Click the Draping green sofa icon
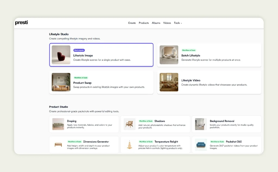Image resolution: width=278 pixels, height=172 pixels. point(58,124)
